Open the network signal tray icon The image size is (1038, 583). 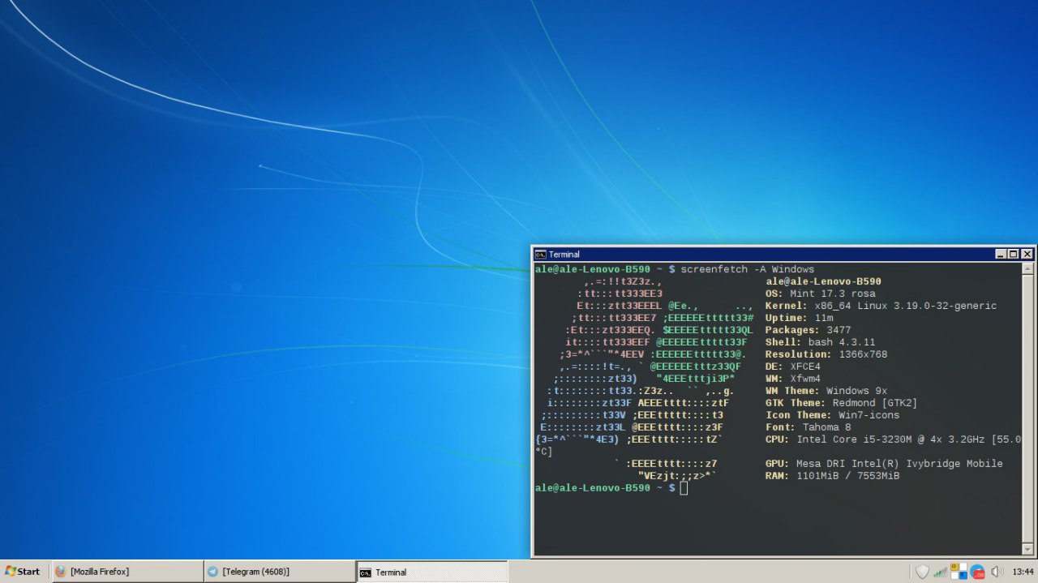tap(940, 572)
